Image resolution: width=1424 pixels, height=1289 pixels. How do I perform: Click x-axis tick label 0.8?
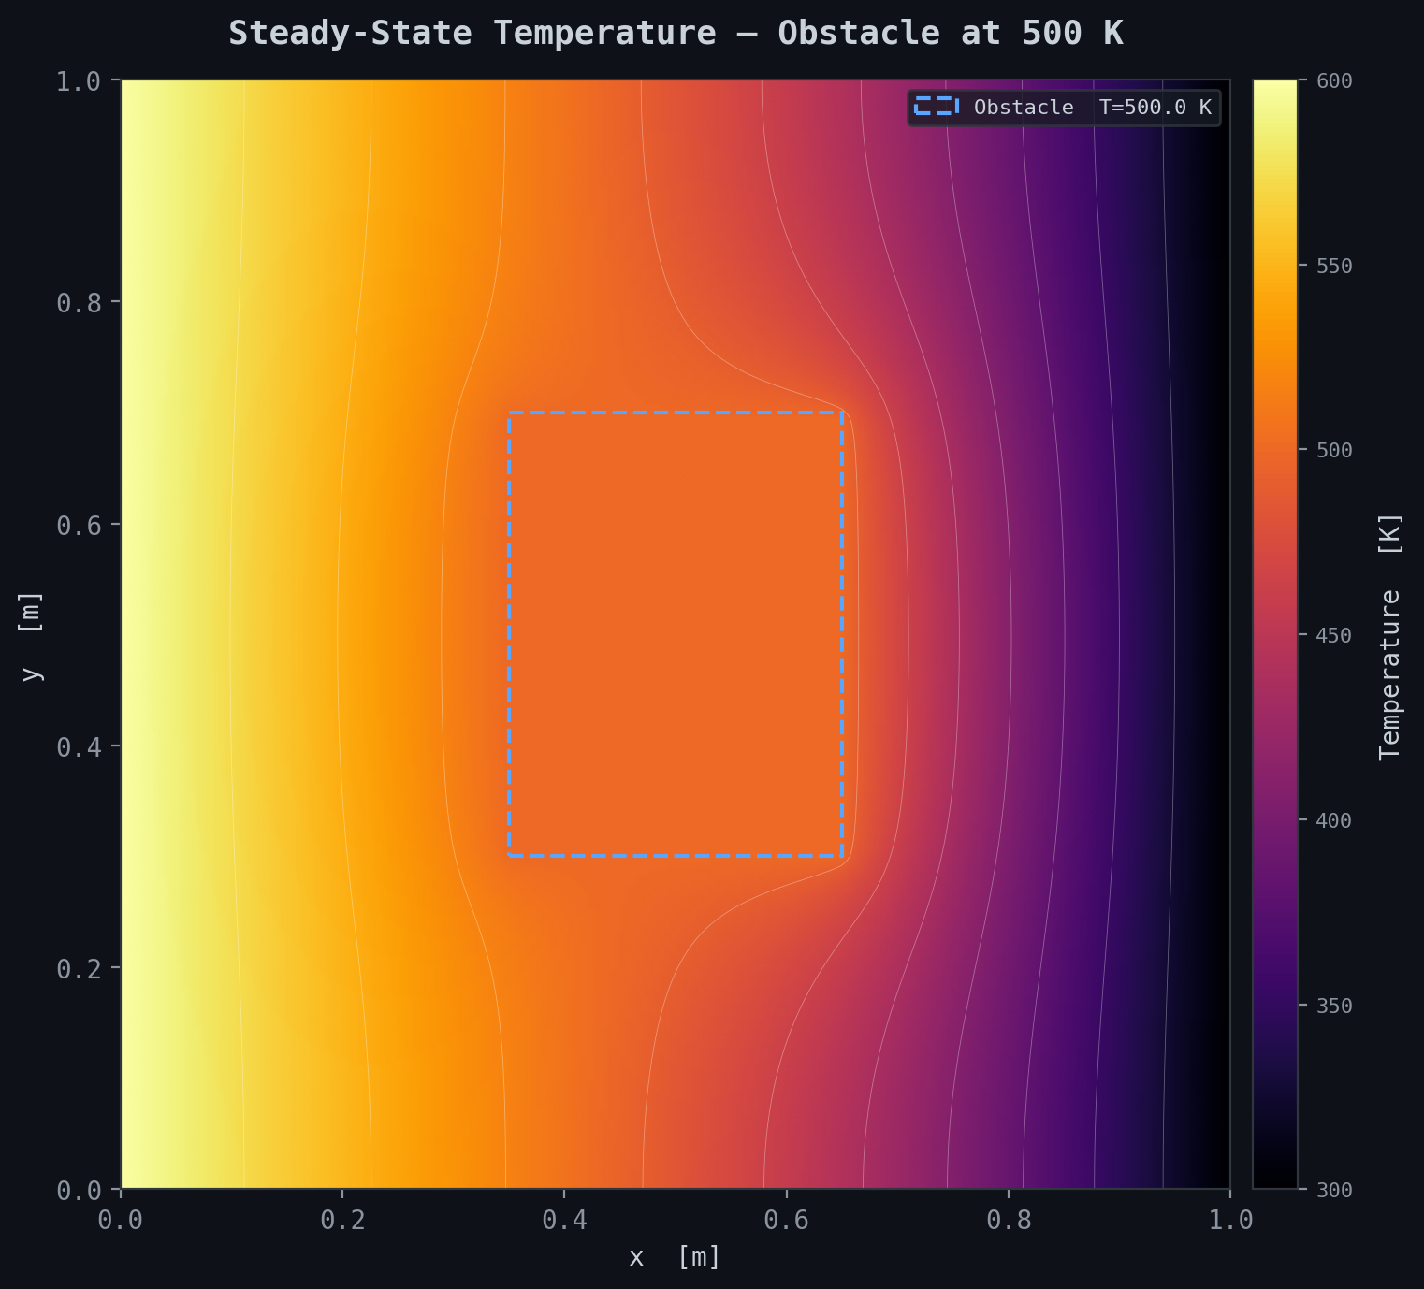(1009, 1220)
